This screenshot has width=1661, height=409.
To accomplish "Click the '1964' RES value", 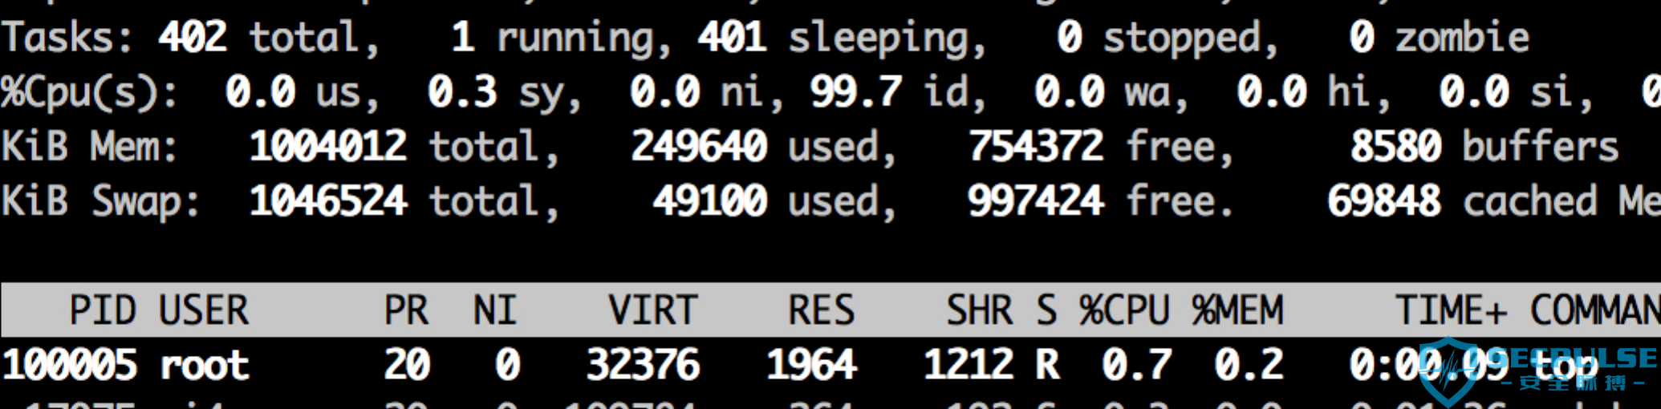I will click(811, 365).
